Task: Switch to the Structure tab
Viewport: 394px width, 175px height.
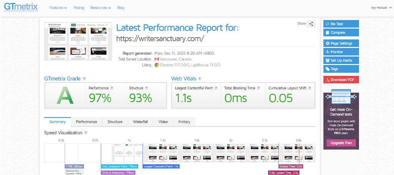Action: point(115,122)
